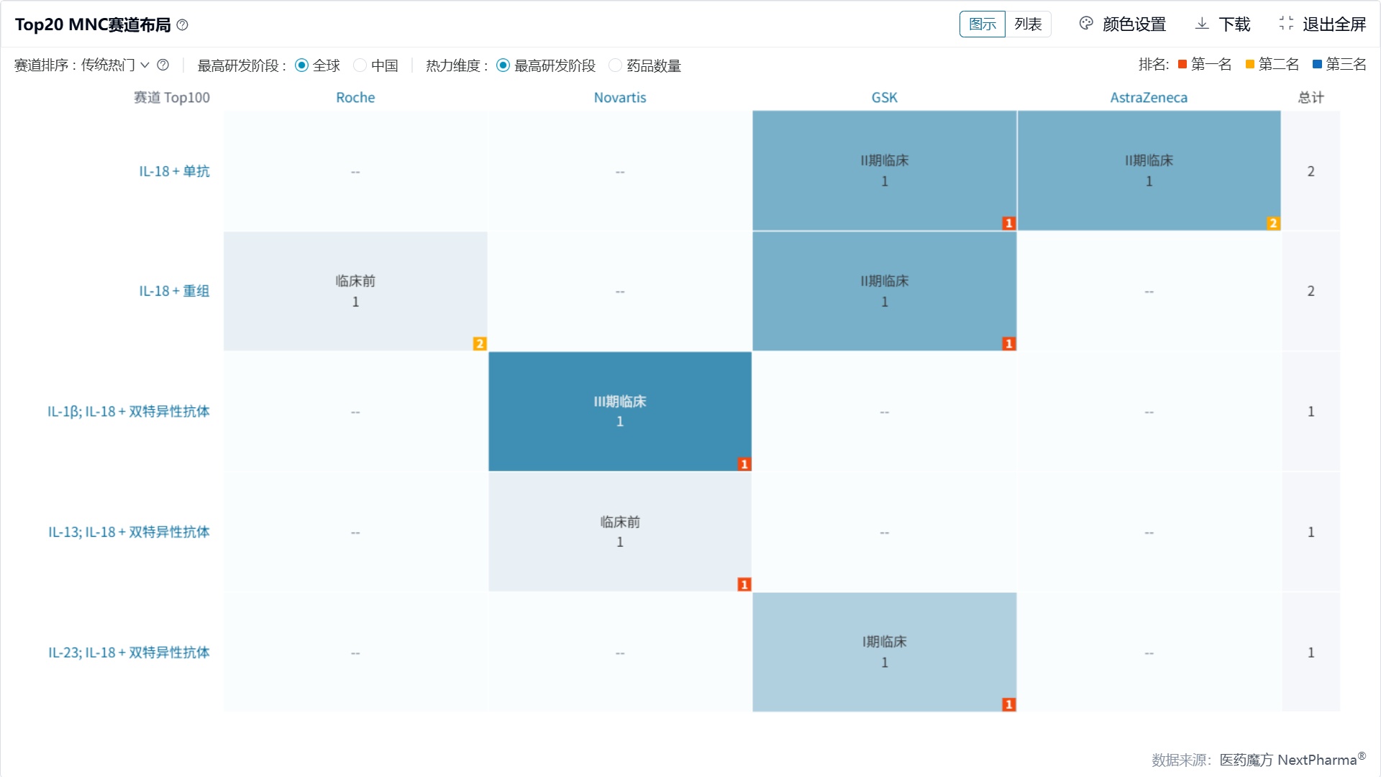Click the palette icon for 颜色设置

[x=1086, y=24]
